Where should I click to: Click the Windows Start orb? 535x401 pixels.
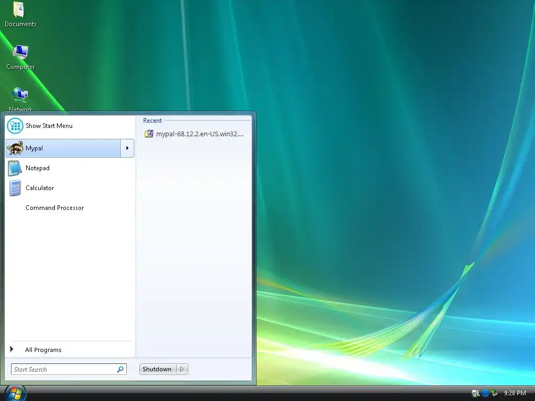(x=15, y=394)
